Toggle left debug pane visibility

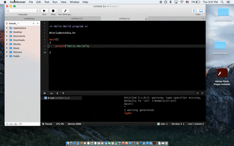[198, 93]
